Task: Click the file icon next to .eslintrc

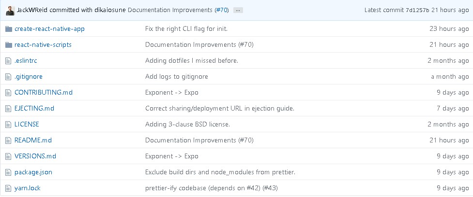Action: [x=8, y=61]
